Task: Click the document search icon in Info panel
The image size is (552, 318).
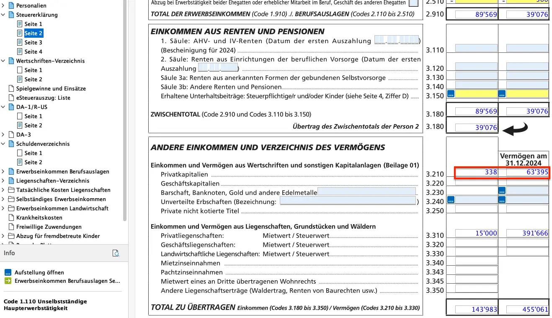Action: coord(116,253)
